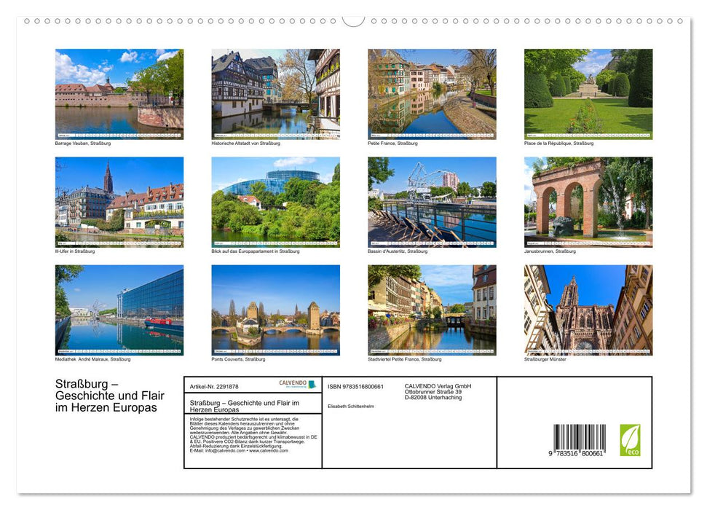The image size is (707, 510).
Task: Open the Stadtviertel Petite France photo
Action: (432, 310)
